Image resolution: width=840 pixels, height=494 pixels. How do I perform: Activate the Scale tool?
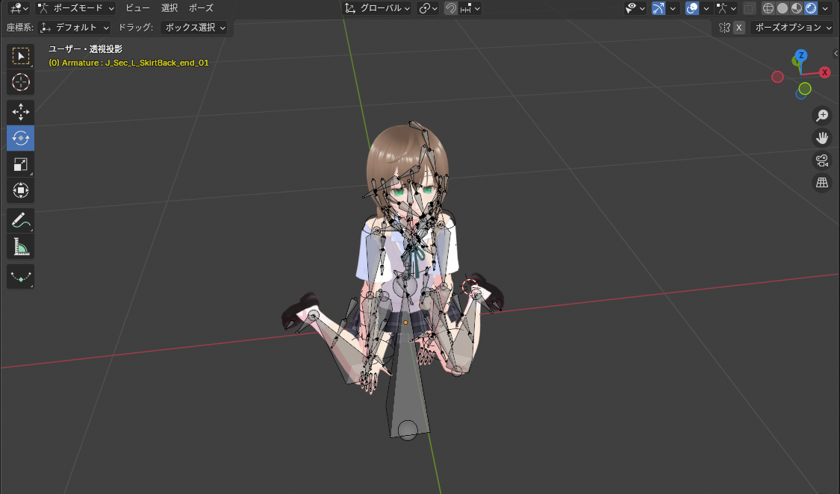coord(20,164)
